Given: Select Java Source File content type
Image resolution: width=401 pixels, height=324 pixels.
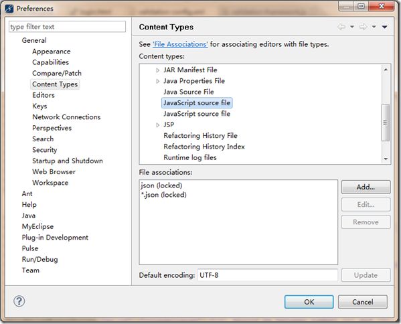Looking at the screenshot, I should pos(189,92).
